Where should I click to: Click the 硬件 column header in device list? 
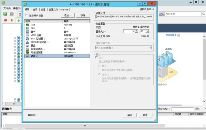click(x=44, y=21)
